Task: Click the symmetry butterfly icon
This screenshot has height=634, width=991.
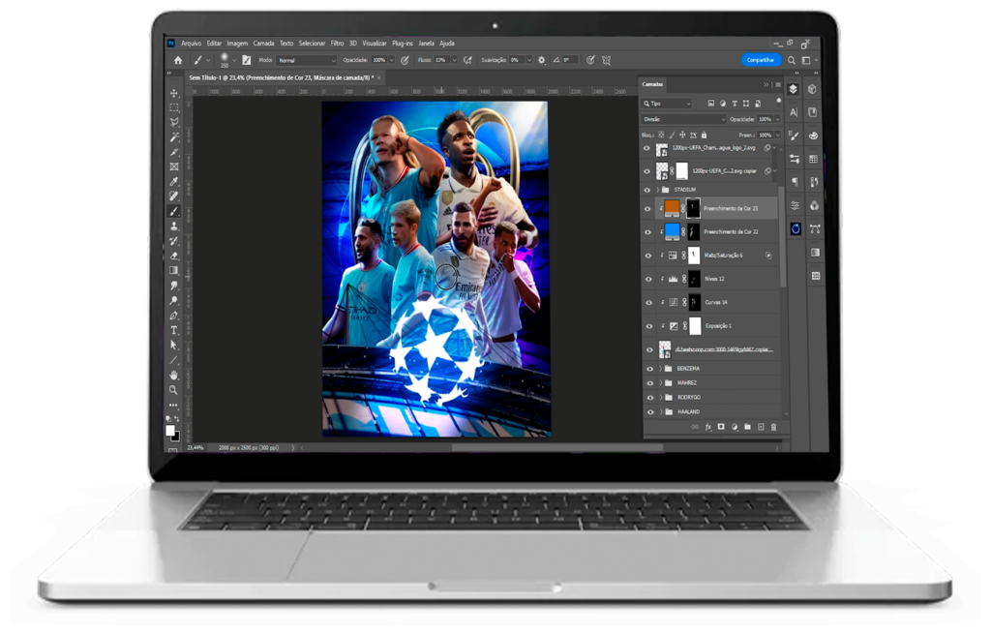Action: [x=607, y=61]
